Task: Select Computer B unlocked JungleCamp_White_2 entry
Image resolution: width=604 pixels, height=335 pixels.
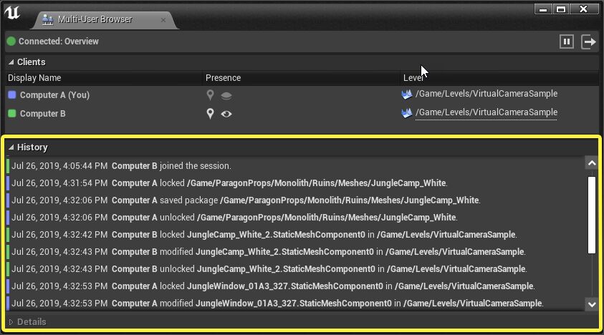Action: [x=295, y=268]
